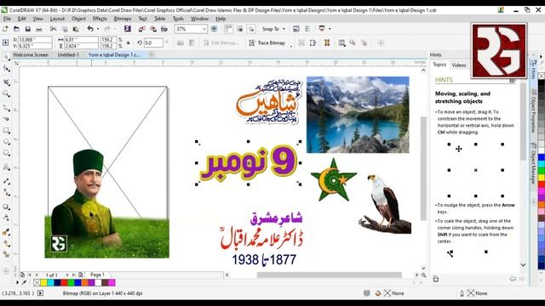This screenshot has height=306, width=545.
Task: Select the Color Eyedropper tool
Action: [x=6, y=232]
